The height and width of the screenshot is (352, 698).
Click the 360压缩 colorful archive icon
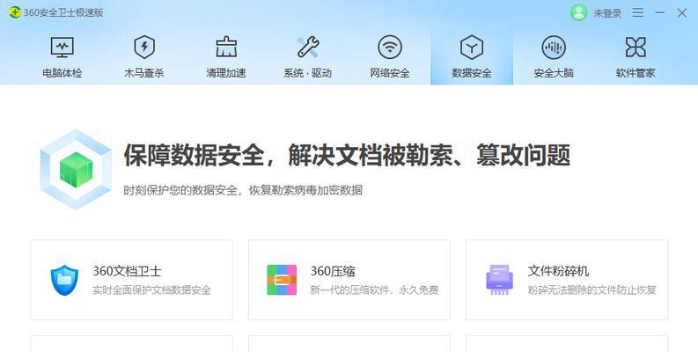click(x=282, y=280)
